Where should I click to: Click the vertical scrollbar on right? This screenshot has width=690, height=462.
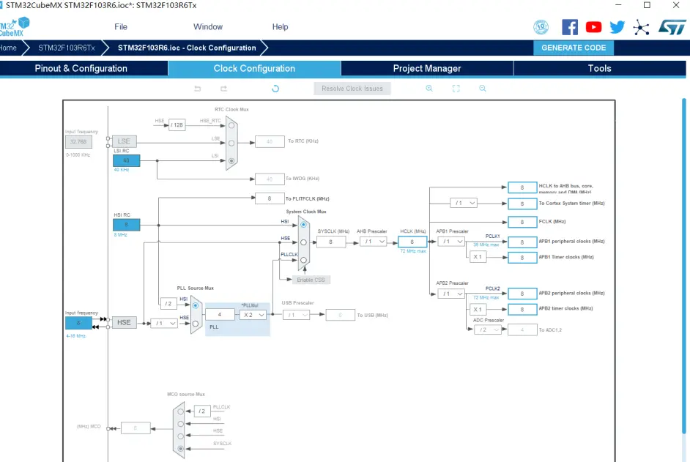pyautogui.click(x=684, y=264)
